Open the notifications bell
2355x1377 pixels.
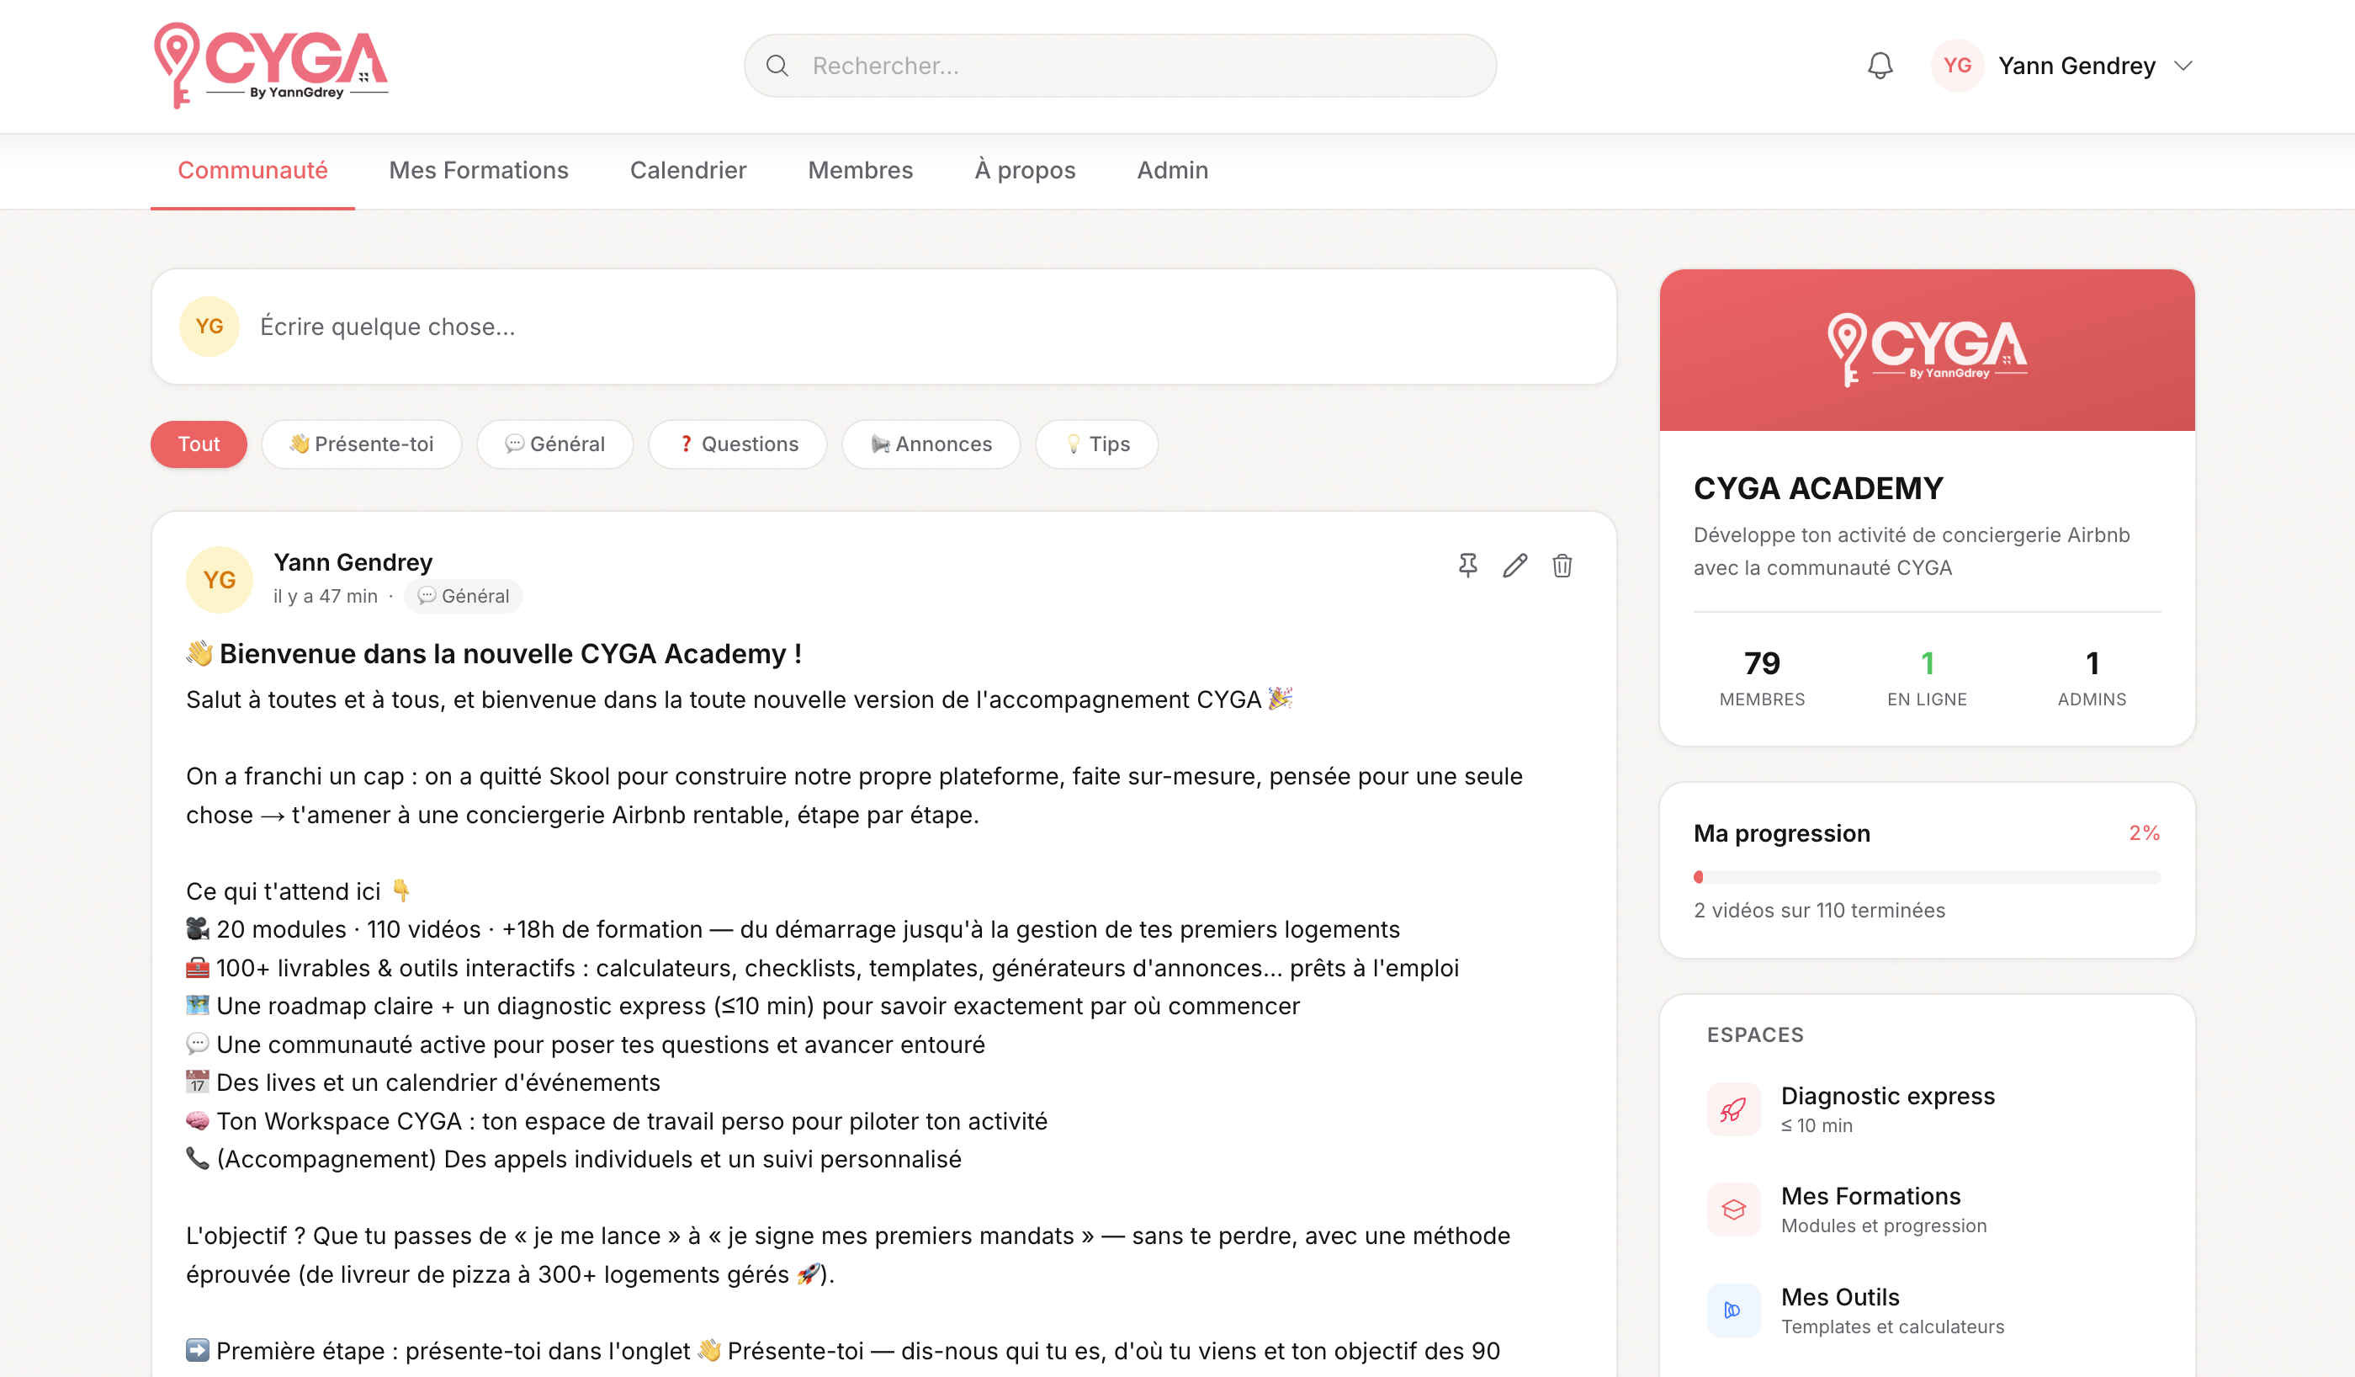pos(1880,66)
